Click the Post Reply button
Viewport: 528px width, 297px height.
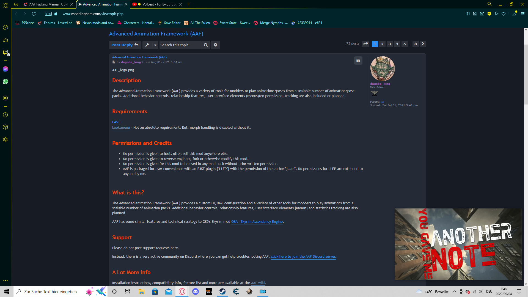tap(125, 45)
